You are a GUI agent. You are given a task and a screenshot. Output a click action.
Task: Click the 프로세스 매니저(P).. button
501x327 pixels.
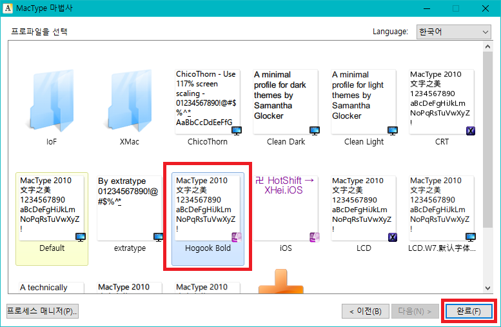43,311
